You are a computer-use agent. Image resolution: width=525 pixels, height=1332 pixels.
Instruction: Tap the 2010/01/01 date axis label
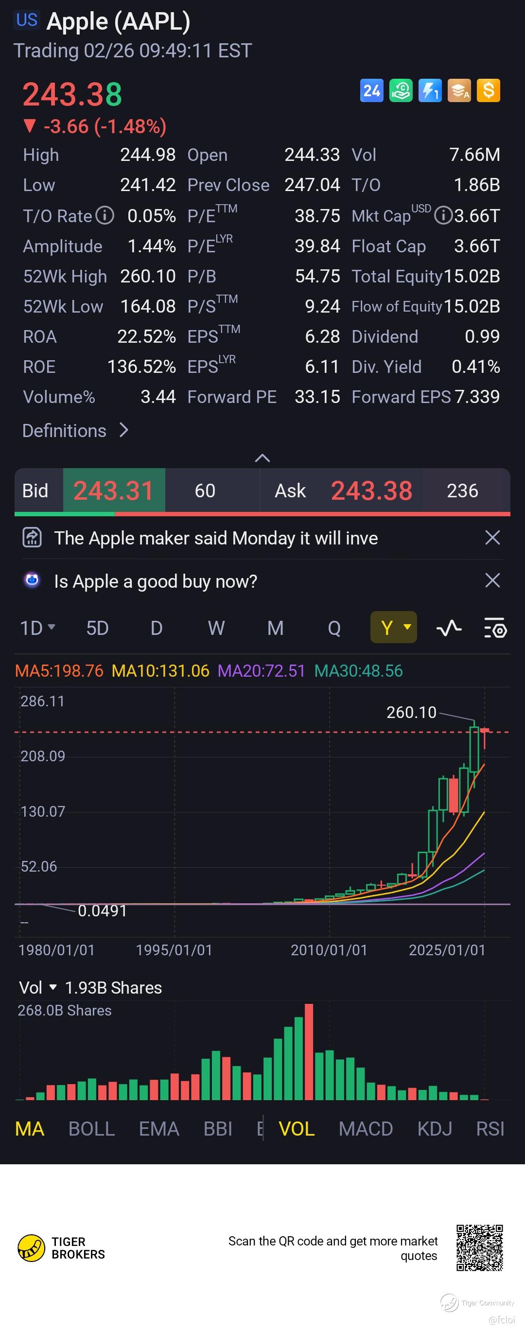pos(329,950)
